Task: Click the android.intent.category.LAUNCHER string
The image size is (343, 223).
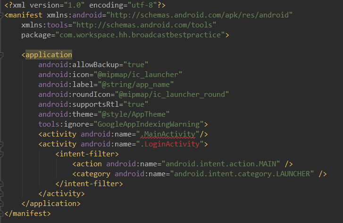Action: pyautogui.click(x=242, y=174)
